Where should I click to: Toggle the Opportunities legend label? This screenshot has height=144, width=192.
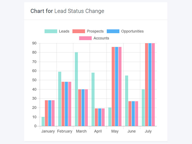132,31
